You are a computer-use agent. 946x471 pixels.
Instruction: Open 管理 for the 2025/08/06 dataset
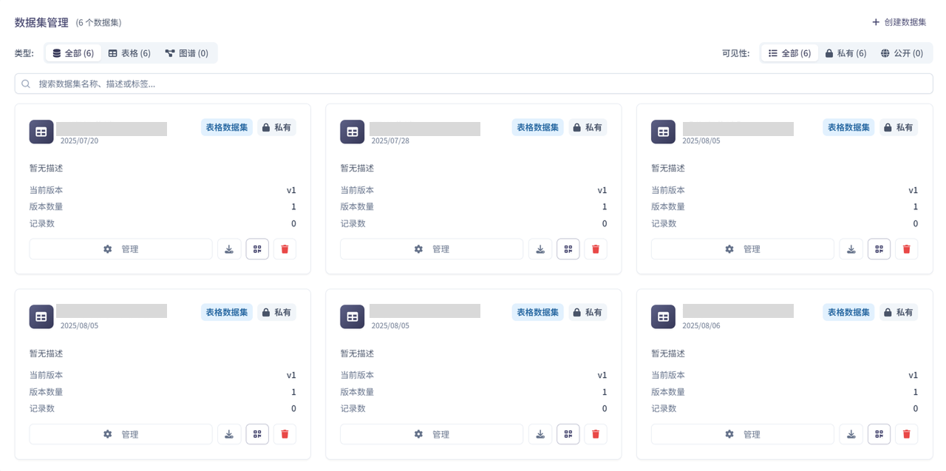742,434
